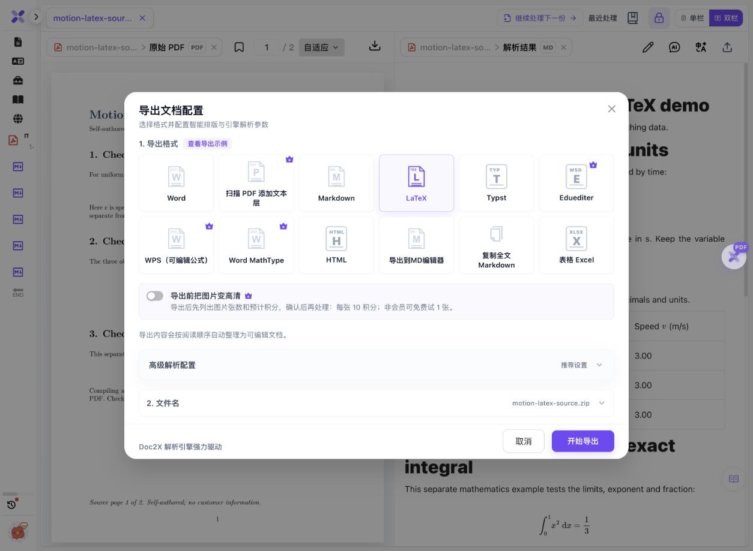Select LaTeX export format

click(x=416, y=183)
